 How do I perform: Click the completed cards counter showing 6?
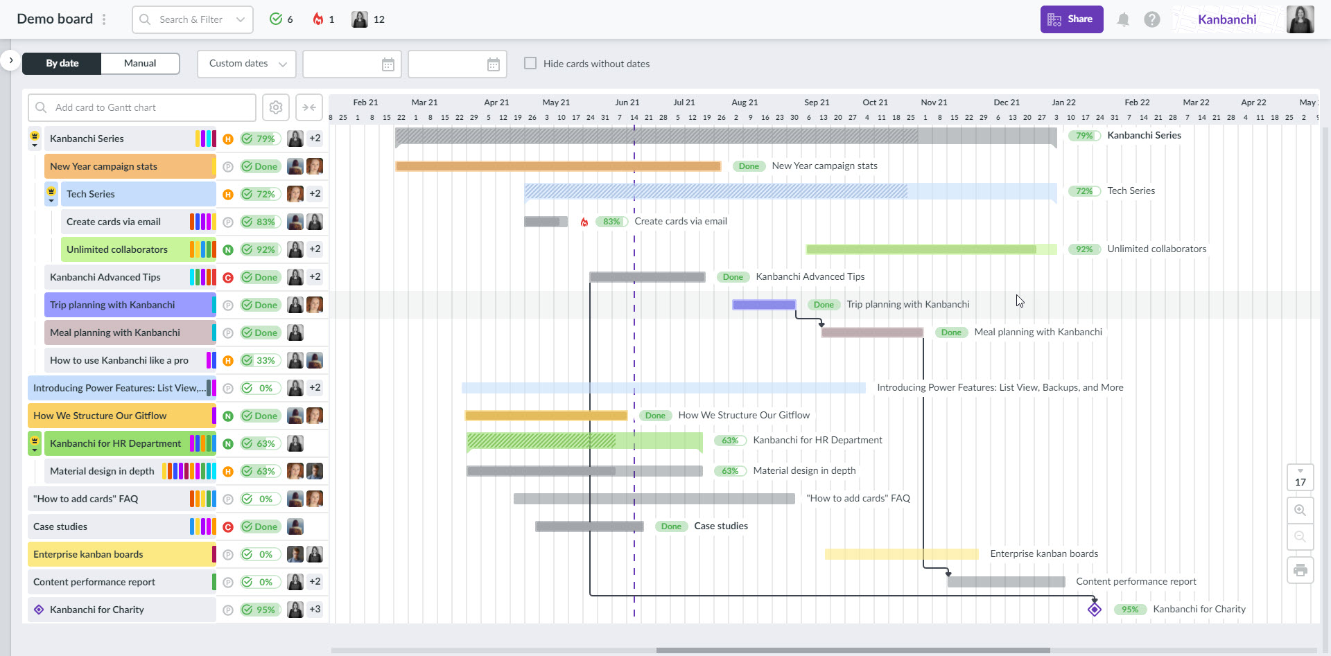tap(281, 19)
